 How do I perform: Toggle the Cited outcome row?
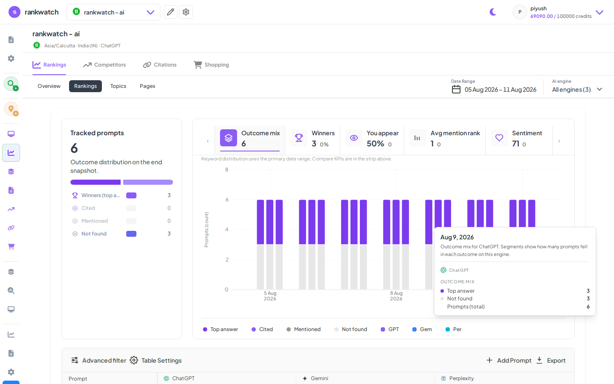(122, 208)
